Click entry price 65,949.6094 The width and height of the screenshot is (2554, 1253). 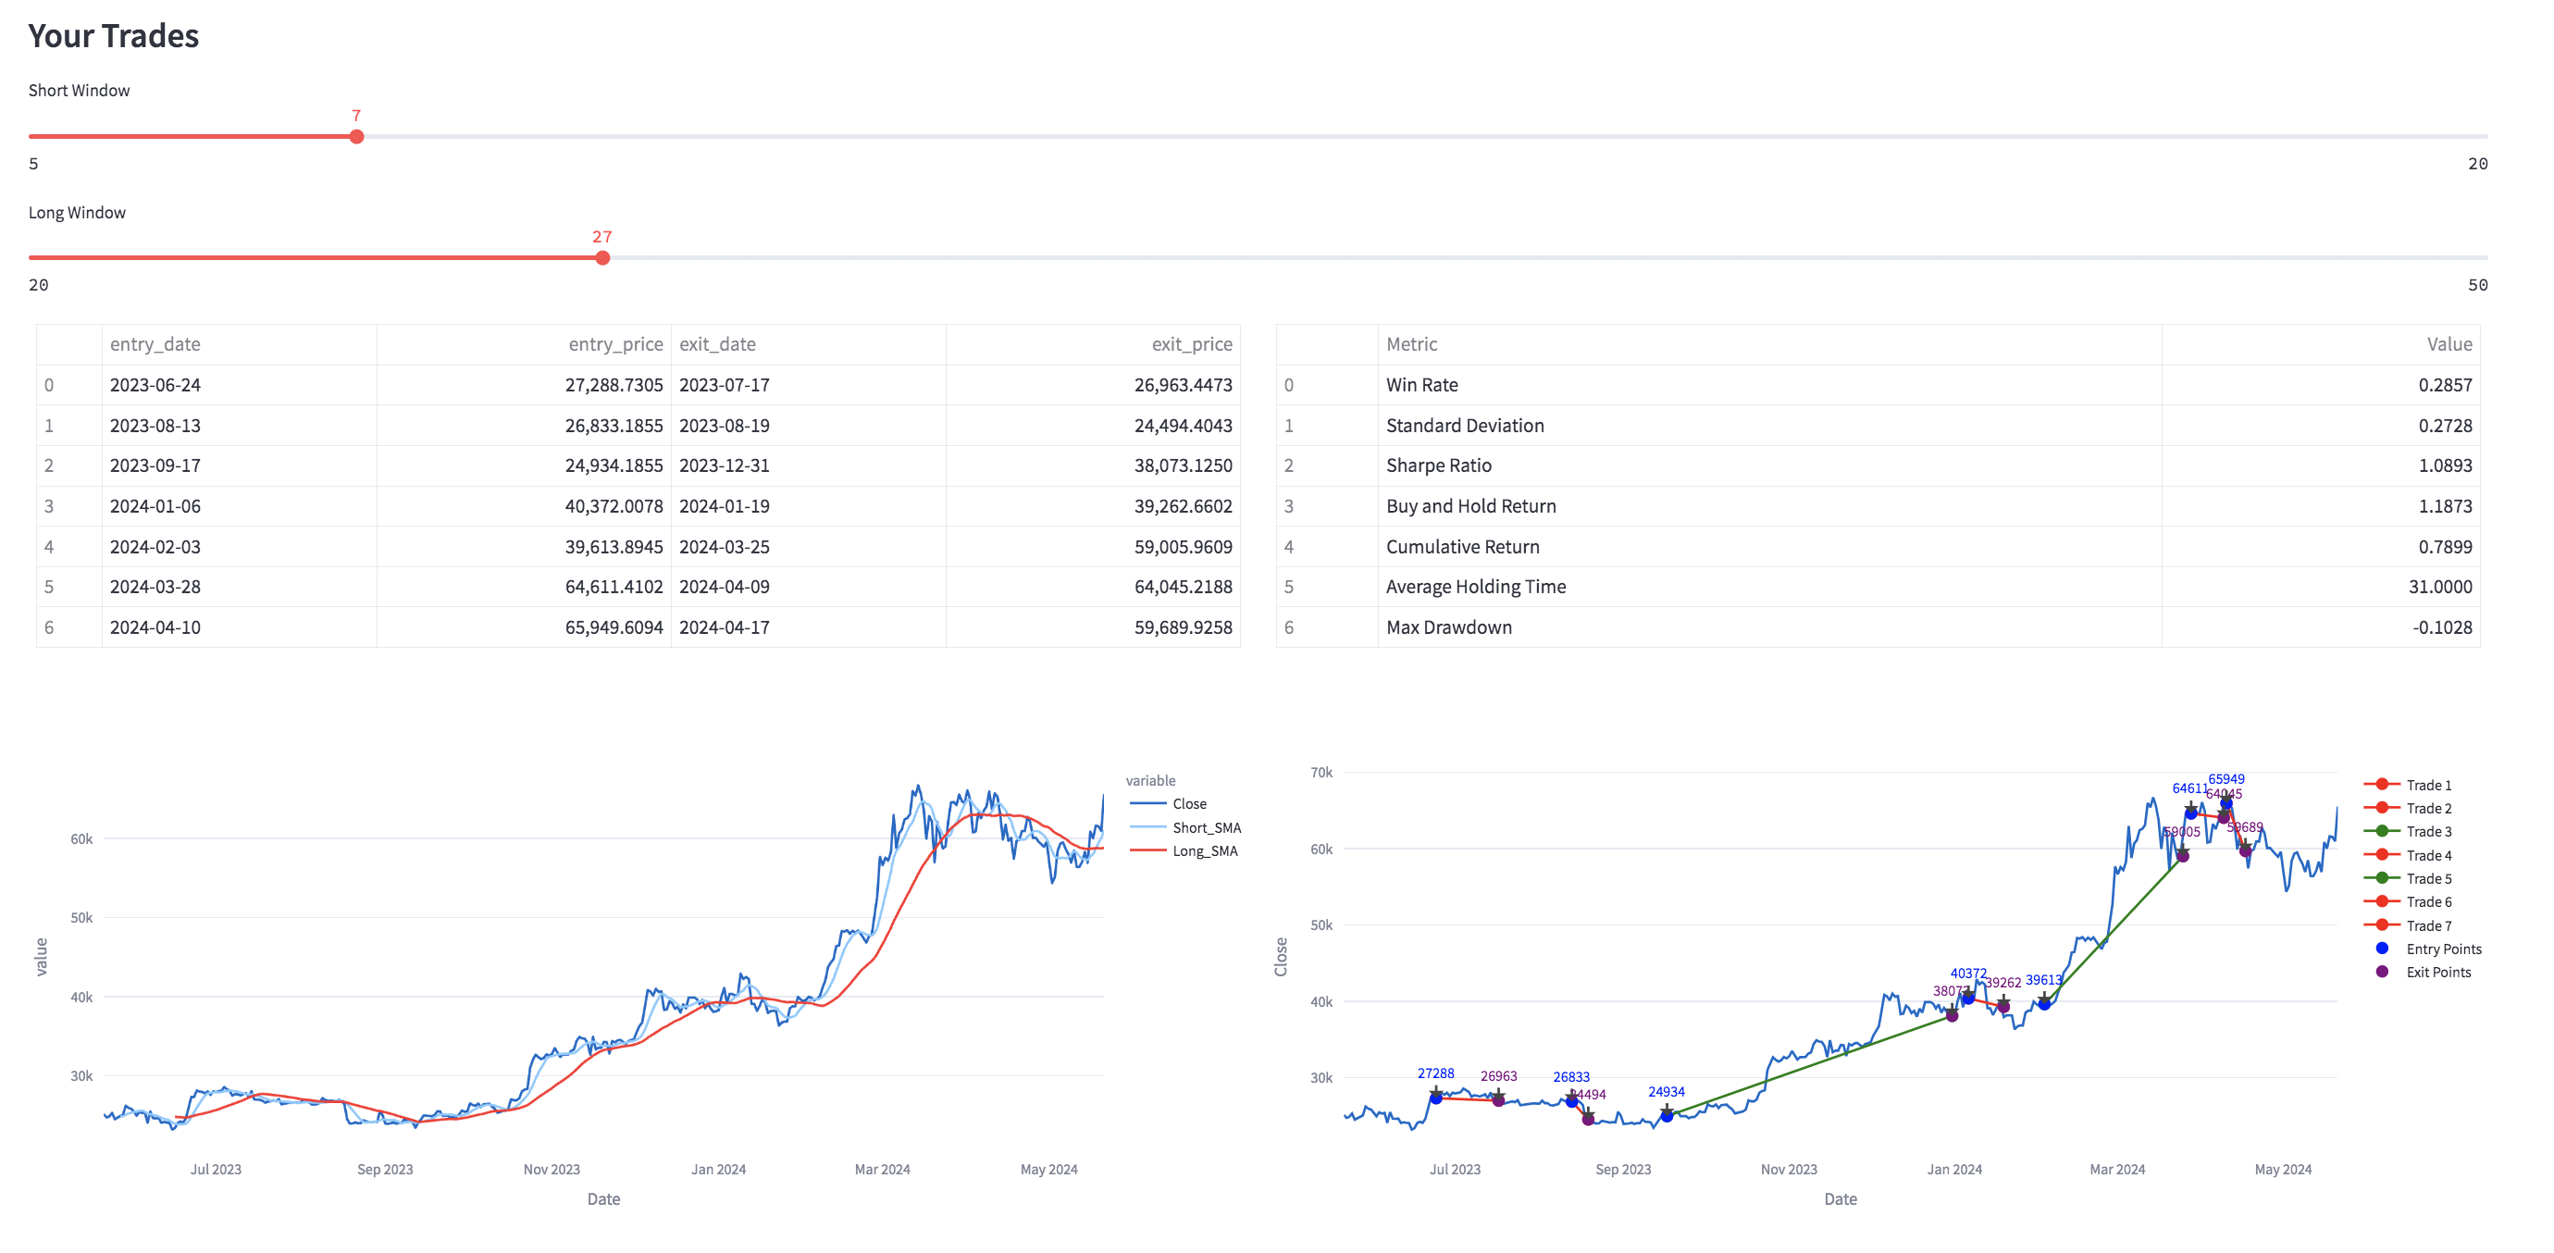[524, 627]
